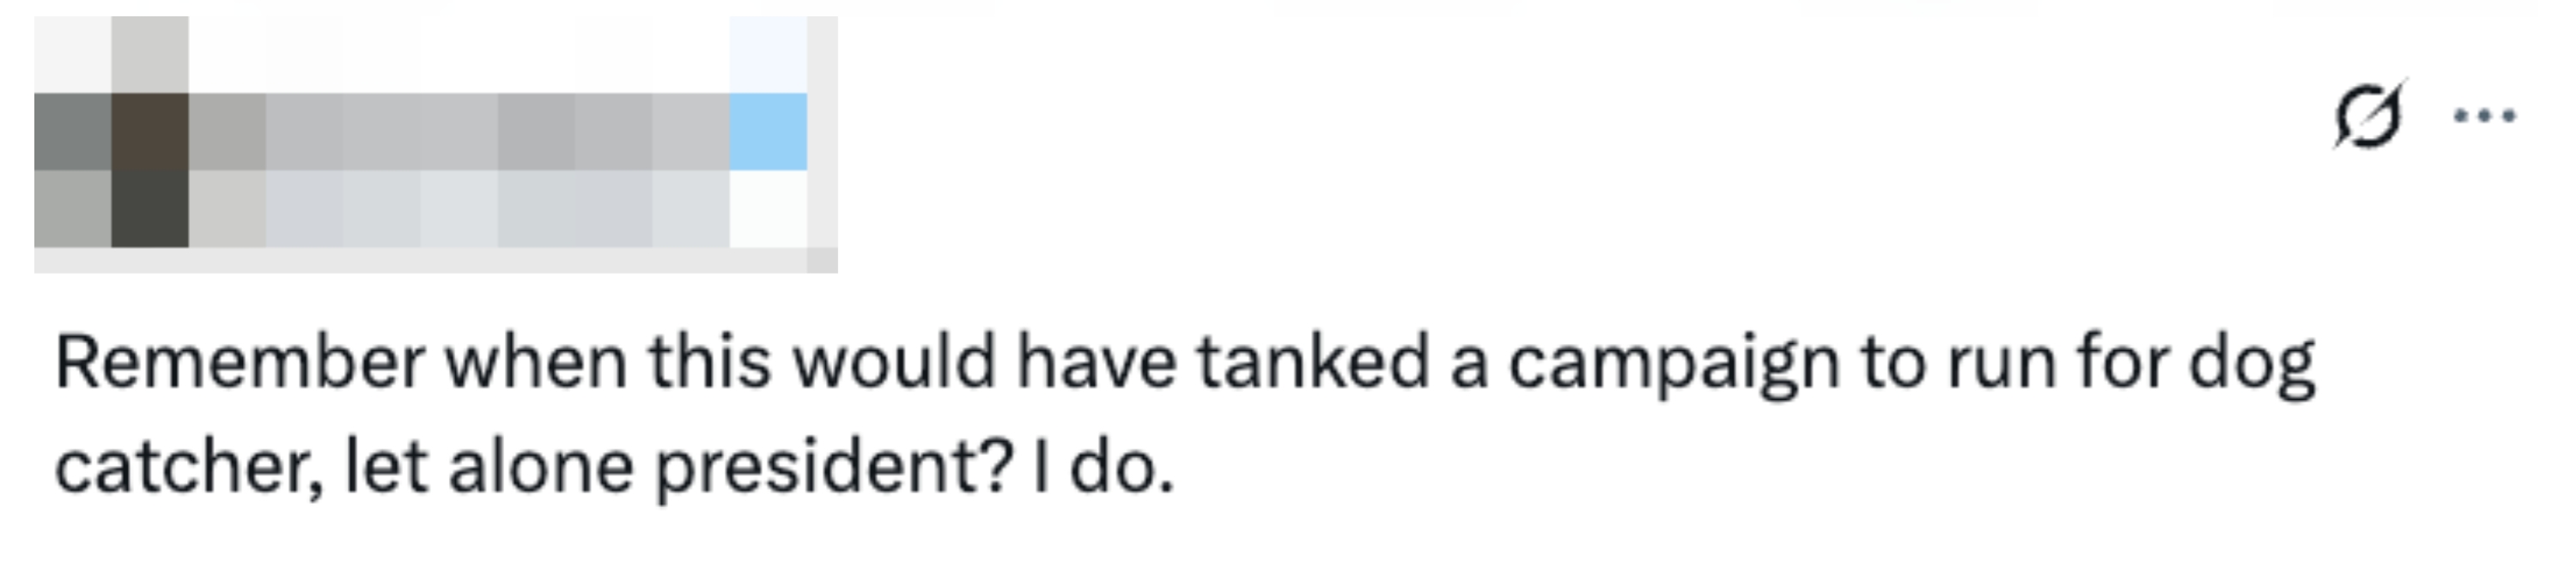
Task: Click the closing words "I do."
Action: pos(1103,467)
